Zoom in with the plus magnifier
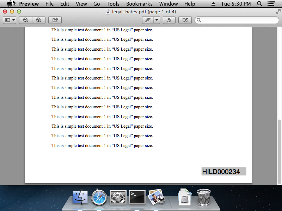Viewport: 282px width, 211px height. coord(39,20)
